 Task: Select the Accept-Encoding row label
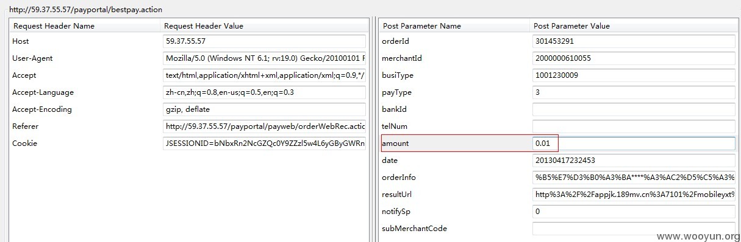[42, 109]
